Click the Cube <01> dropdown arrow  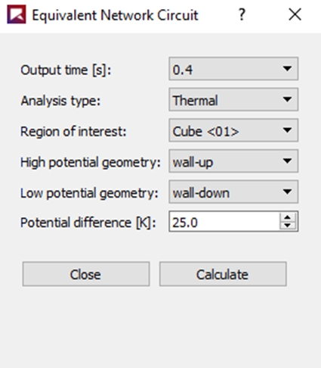click(287, 130)
